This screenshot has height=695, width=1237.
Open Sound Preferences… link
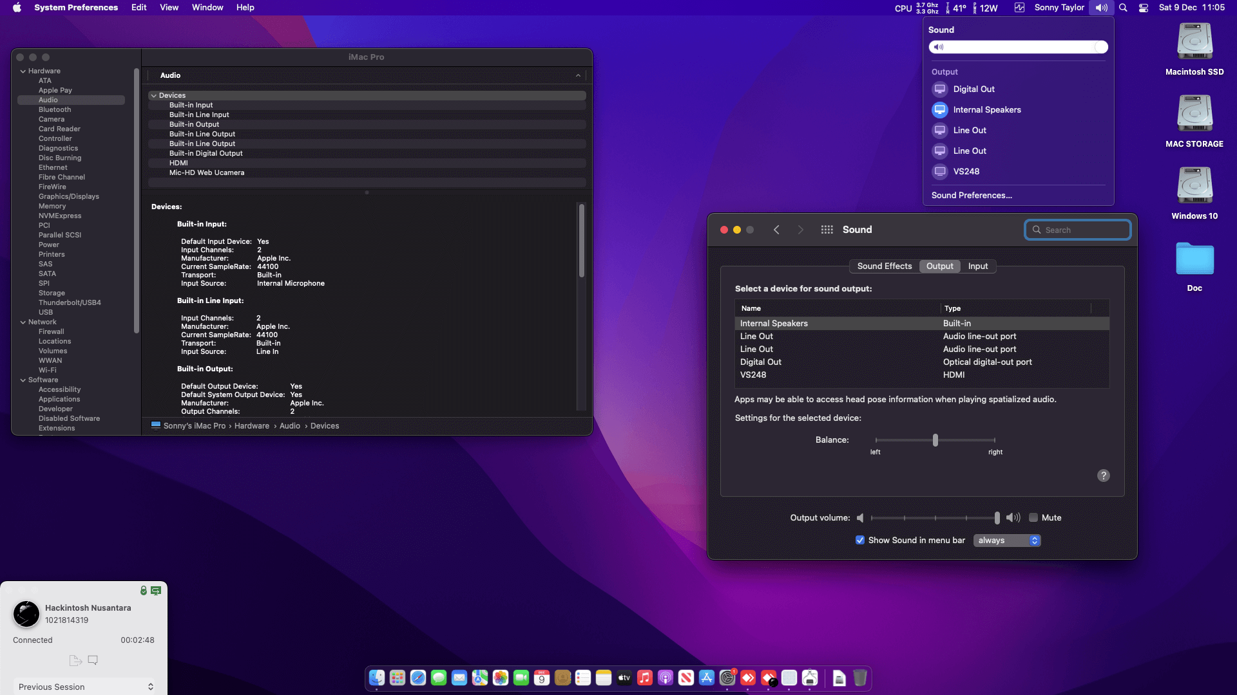pyautogui.click(x=972, y=196)
